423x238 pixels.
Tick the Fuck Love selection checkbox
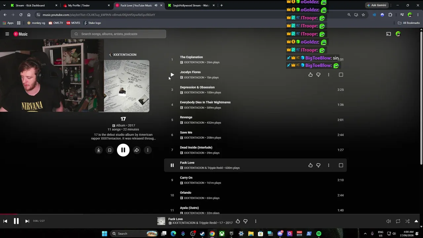[x=341, y=165]
